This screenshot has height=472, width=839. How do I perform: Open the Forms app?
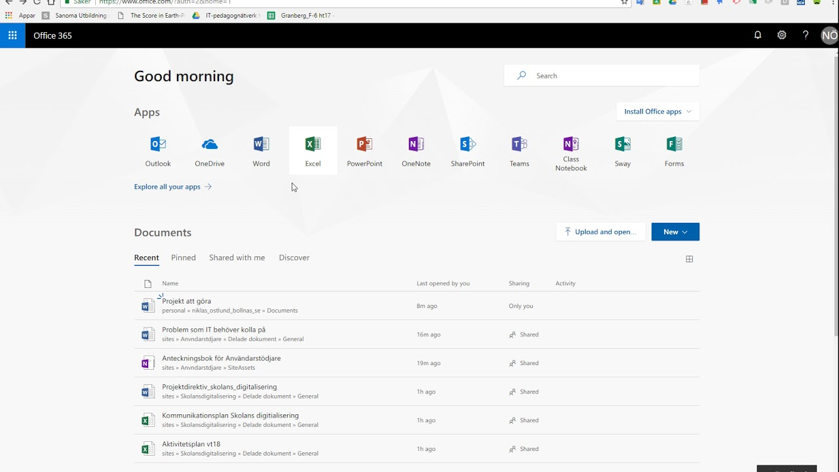[x=674, y=151]
